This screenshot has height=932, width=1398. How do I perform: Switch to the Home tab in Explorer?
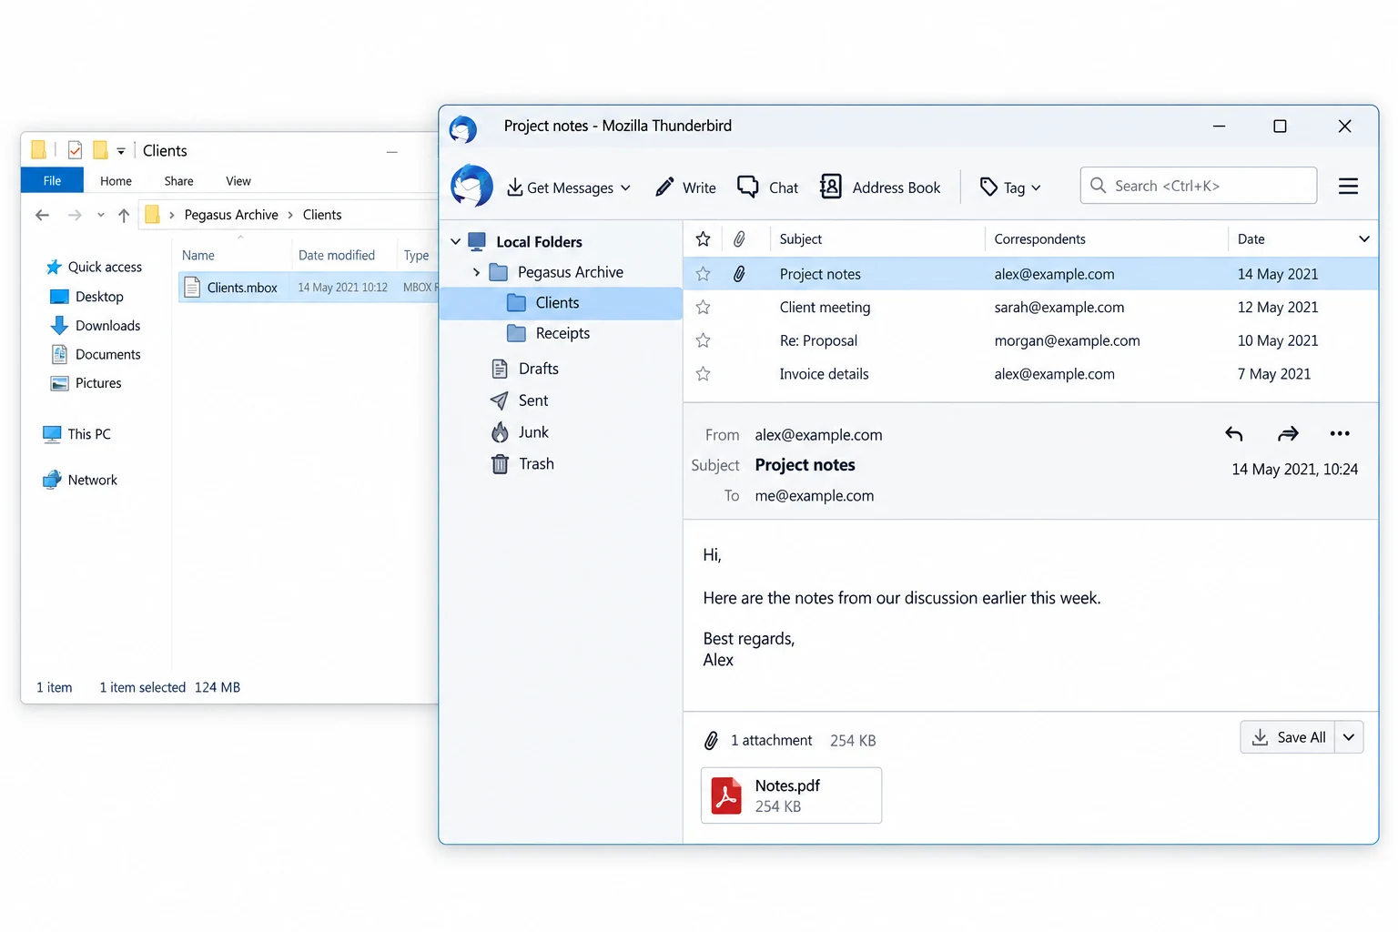(x=116, y=181)
